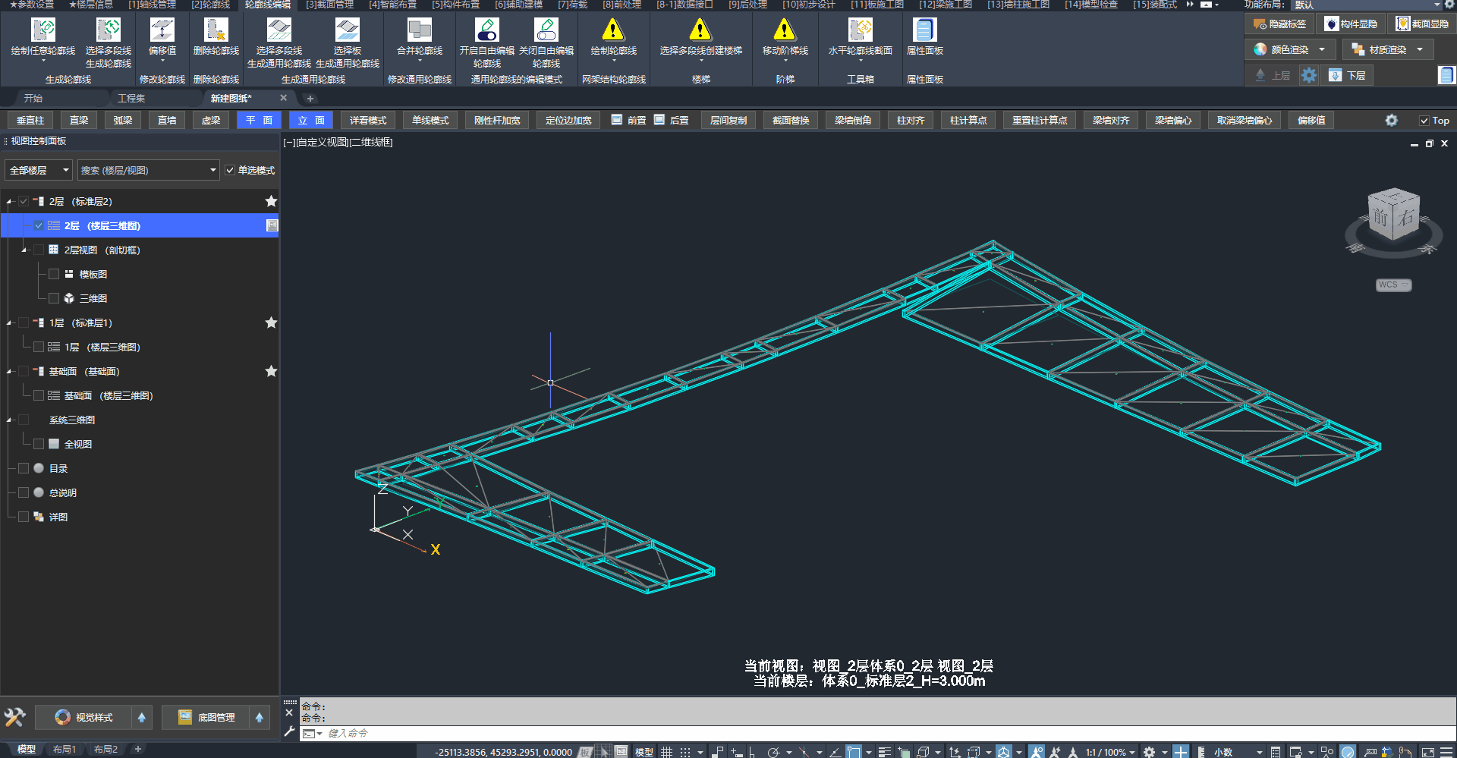Image resolution: width=1457 pixels, height=758 pixels.
Task: Click the 移动阶梯线 warning icon
Action: pyautogui.click(x=784, y=30)
